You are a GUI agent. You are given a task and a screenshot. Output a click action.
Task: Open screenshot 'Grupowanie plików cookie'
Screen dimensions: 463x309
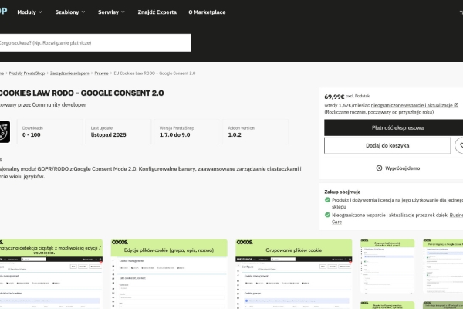tap(294, 274)
